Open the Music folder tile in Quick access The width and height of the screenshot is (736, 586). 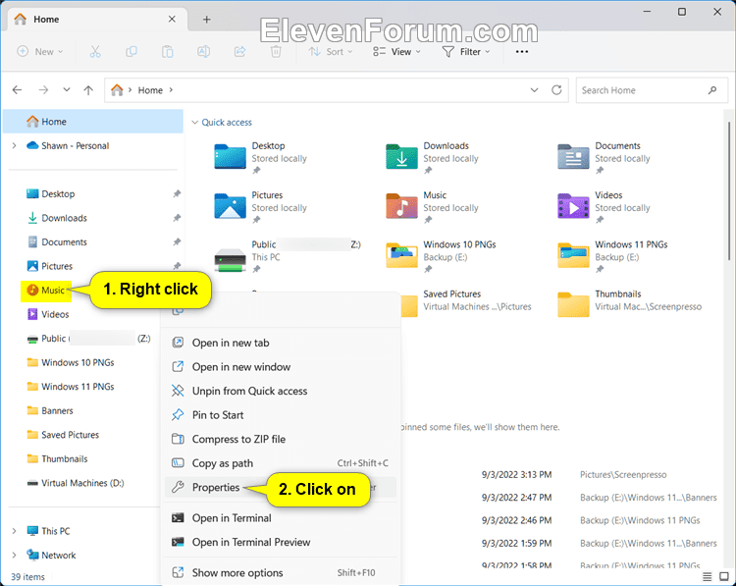[x=433, y=207]
